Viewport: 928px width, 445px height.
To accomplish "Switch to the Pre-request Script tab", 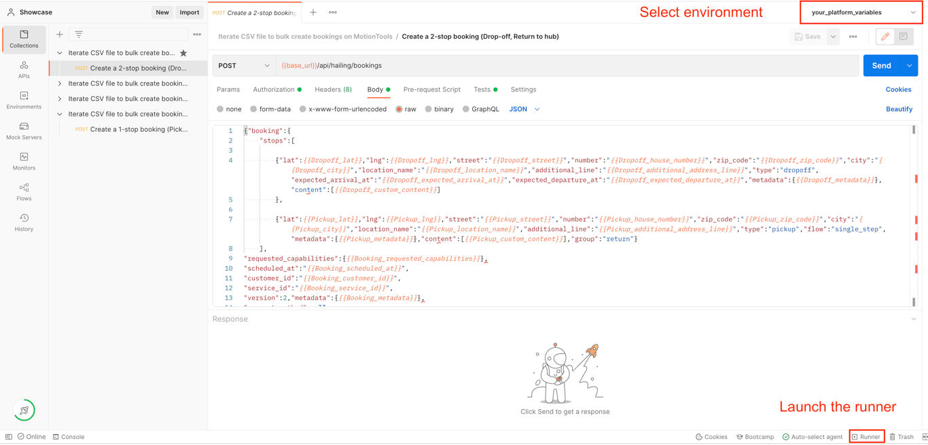I will coord(431,90).
